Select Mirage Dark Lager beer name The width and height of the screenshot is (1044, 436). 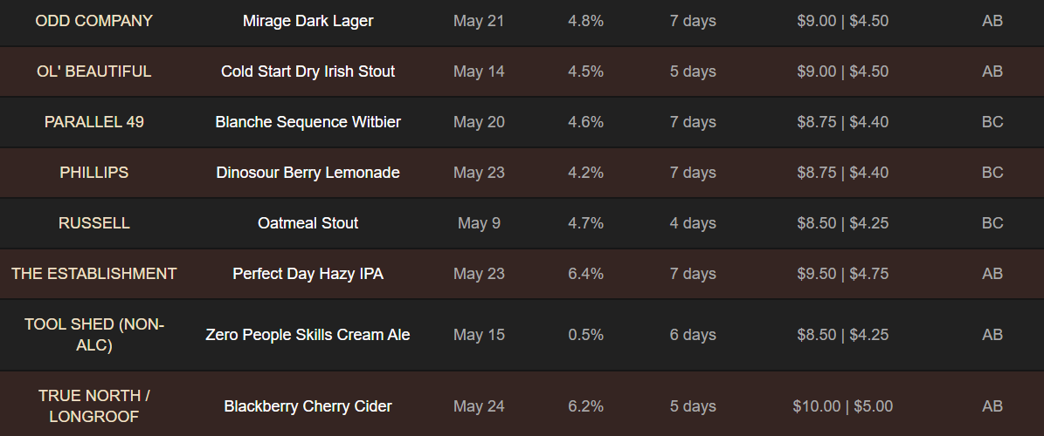click(308, 21)
